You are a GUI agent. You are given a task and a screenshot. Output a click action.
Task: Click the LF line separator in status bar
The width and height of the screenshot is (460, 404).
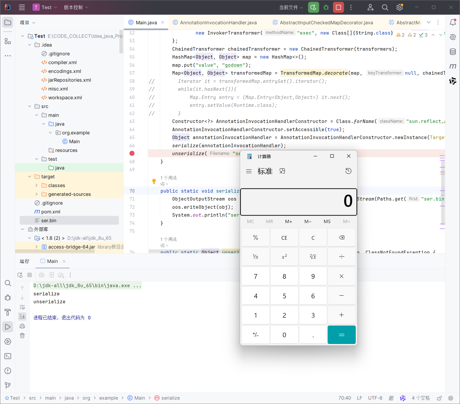click(x=360, y=398)
